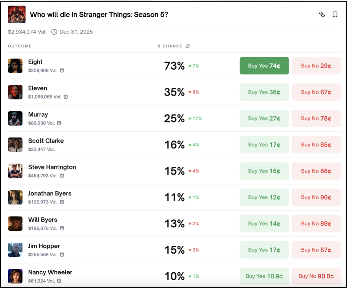Click the gift icon under Nancy Wheeler
This screenshot has height=288, width=347.
(x=59, y=281)
